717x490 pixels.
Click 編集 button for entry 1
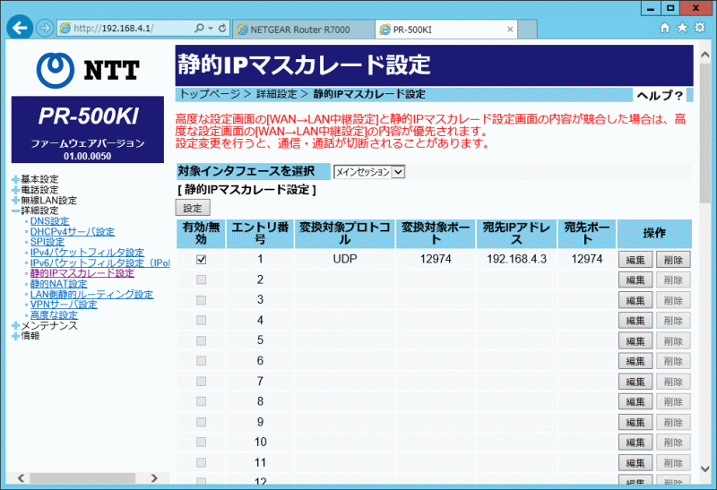click(x=635, y=260)
